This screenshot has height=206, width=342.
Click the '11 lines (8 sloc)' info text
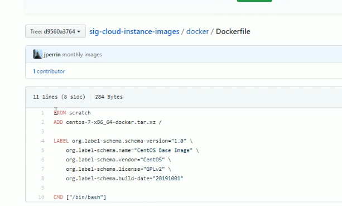click(x=59, y=97)
